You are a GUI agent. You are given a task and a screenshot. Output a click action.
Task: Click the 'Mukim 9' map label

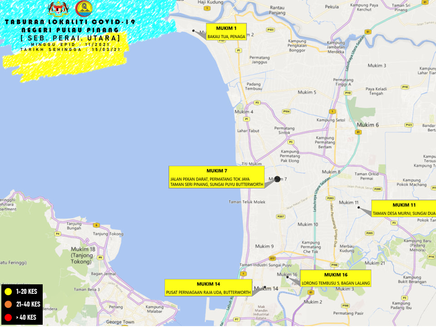point(264,246)
